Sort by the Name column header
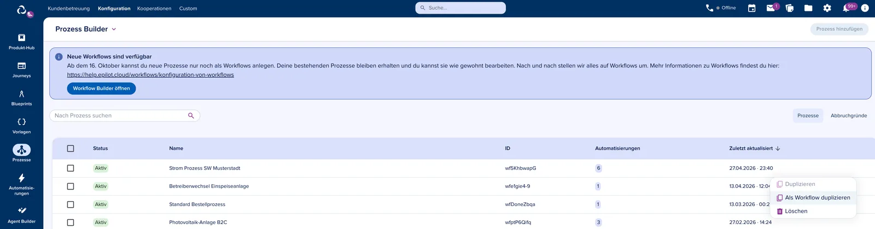This screenshot has height=229, width=875. point(176,149)
